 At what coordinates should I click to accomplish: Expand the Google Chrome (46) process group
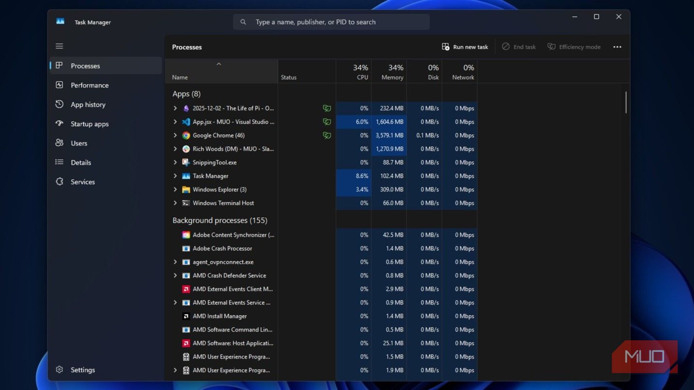(175, 135)
